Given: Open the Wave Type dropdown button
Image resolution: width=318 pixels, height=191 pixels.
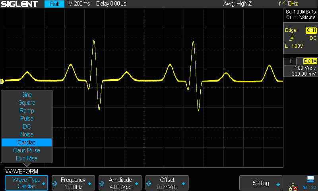Looking at the screenshot, I should (26, 183).
